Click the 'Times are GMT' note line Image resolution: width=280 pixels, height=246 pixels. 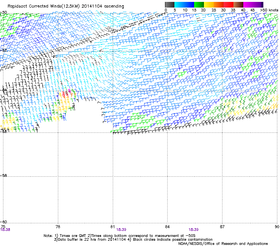(x=119, y=236)
